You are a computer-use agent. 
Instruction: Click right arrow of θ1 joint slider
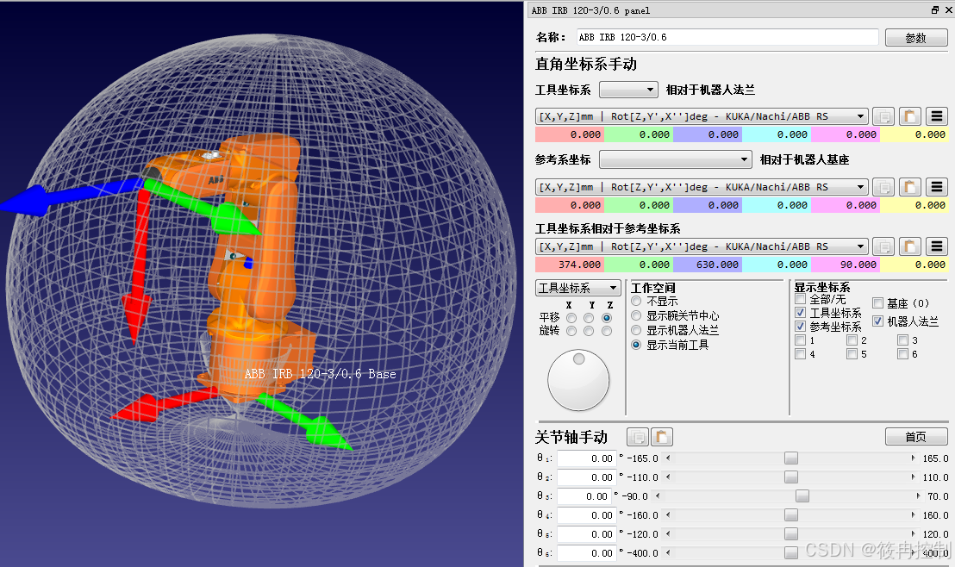click(913, 458)
